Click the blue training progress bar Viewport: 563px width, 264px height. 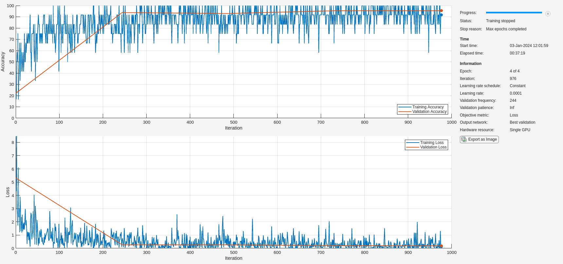(x=514, y=13)
